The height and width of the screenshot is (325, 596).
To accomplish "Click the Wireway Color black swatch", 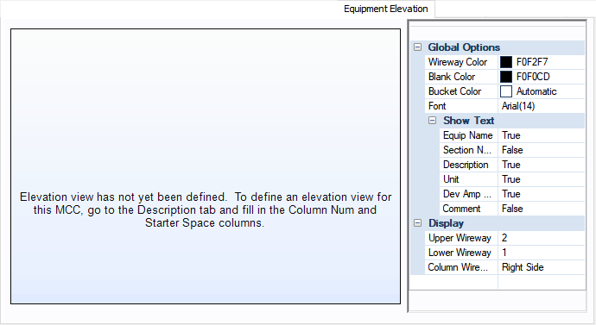I will click(x=506, y=62).
